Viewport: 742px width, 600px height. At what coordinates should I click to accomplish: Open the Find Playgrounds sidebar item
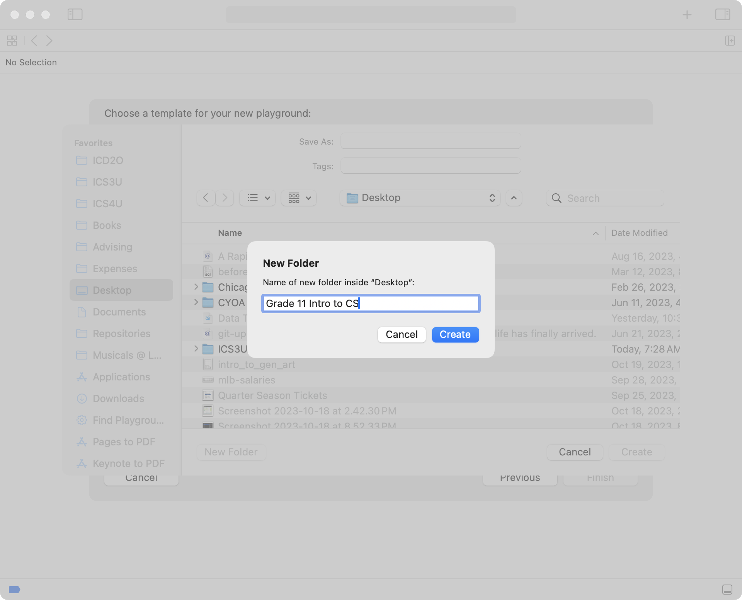128,420
